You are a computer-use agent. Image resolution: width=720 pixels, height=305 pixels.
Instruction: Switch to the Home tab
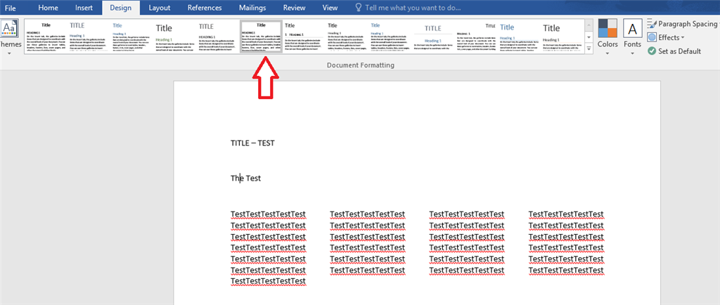point(49,8)
